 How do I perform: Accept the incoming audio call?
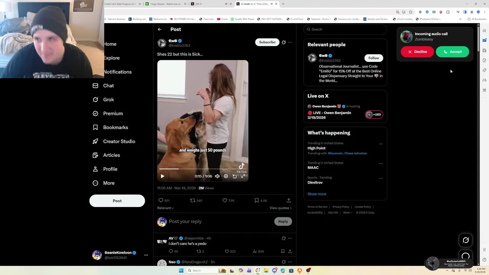point(452,52)
